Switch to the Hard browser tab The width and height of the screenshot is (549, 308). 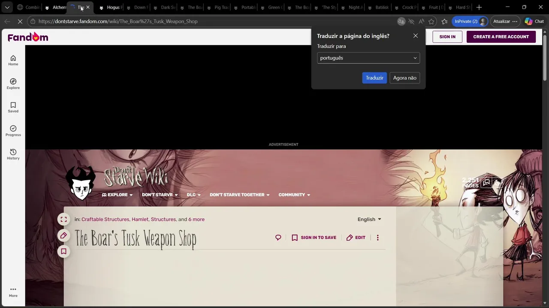tap(459, 7)
